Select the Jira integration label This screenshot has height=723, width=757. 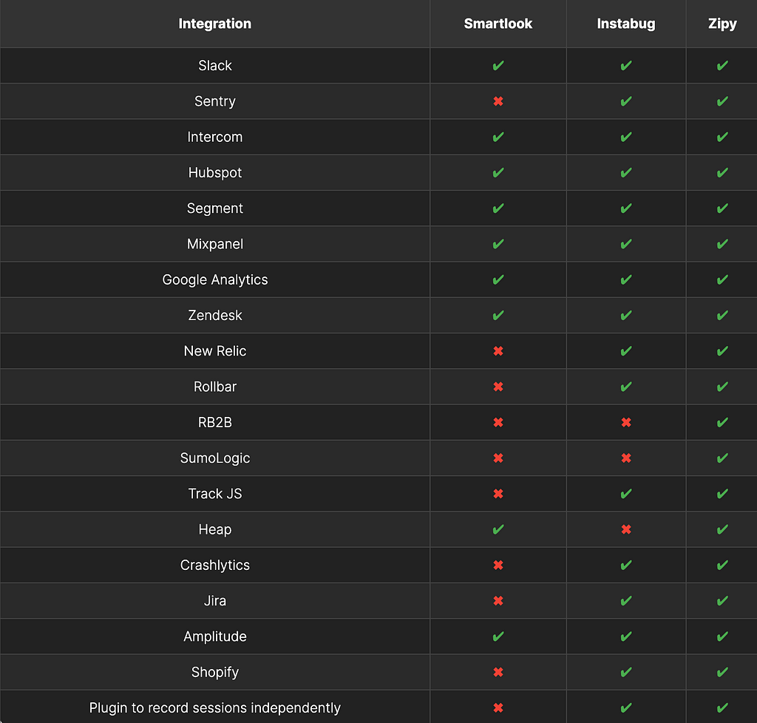(215, 601)
